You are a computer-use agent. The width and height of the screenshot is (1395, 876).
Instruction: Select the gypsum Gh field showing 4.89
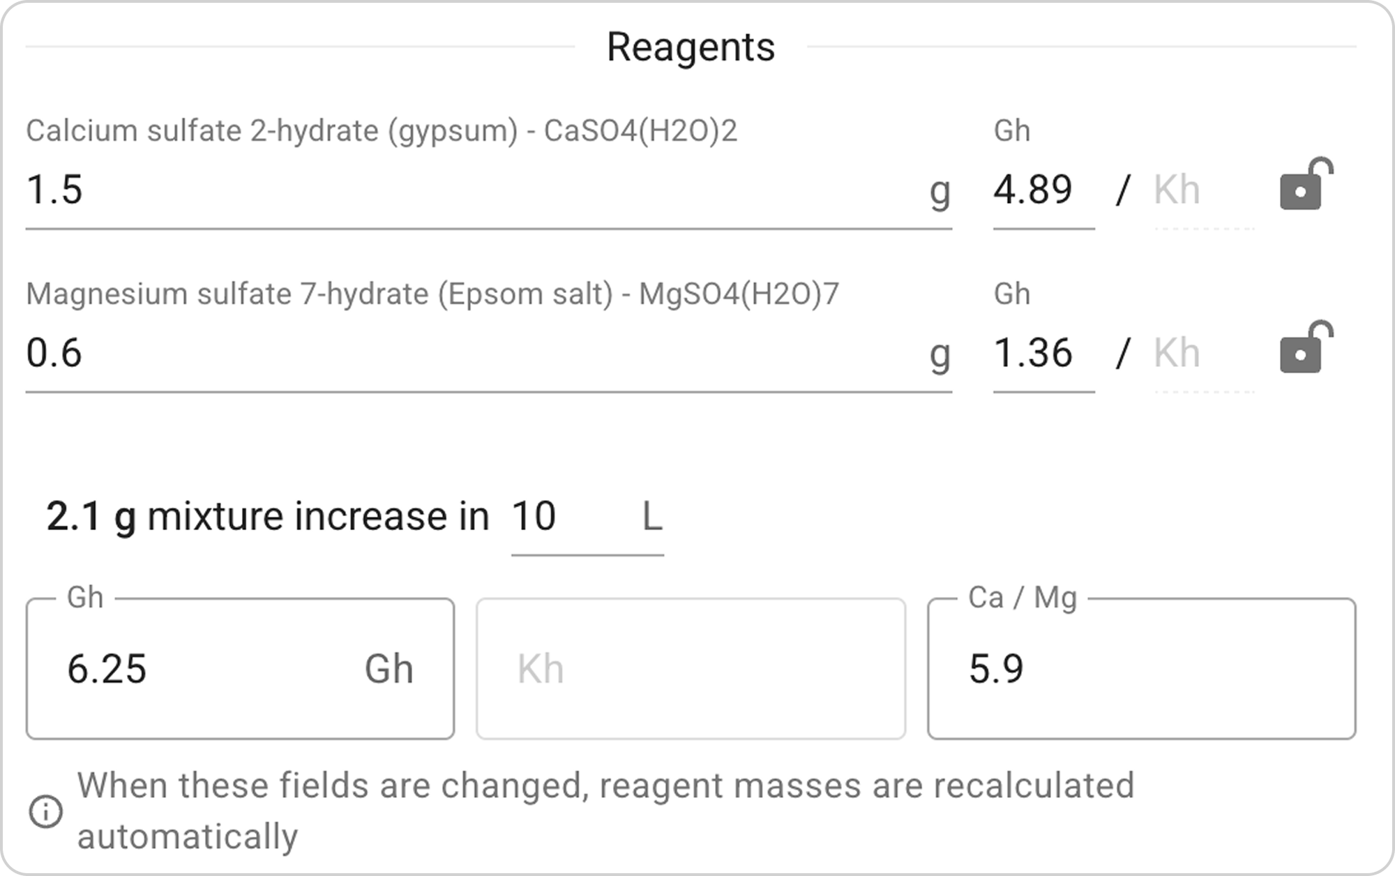coord(1042,190)
